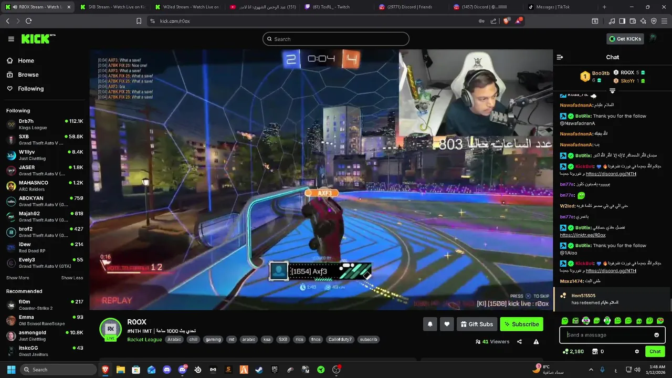Click the share page icon in address bar

pos(493,21)
